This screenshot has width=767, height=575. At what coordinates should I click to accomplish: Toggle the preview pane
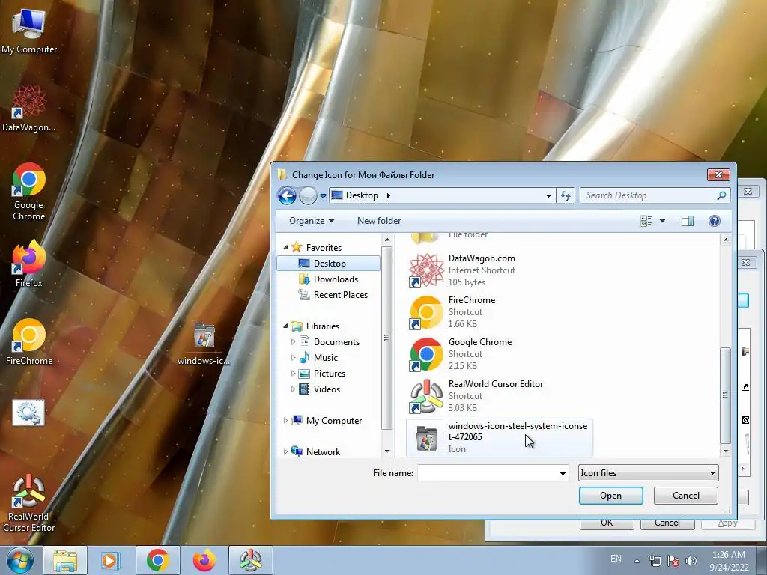(x=688, y=221)
